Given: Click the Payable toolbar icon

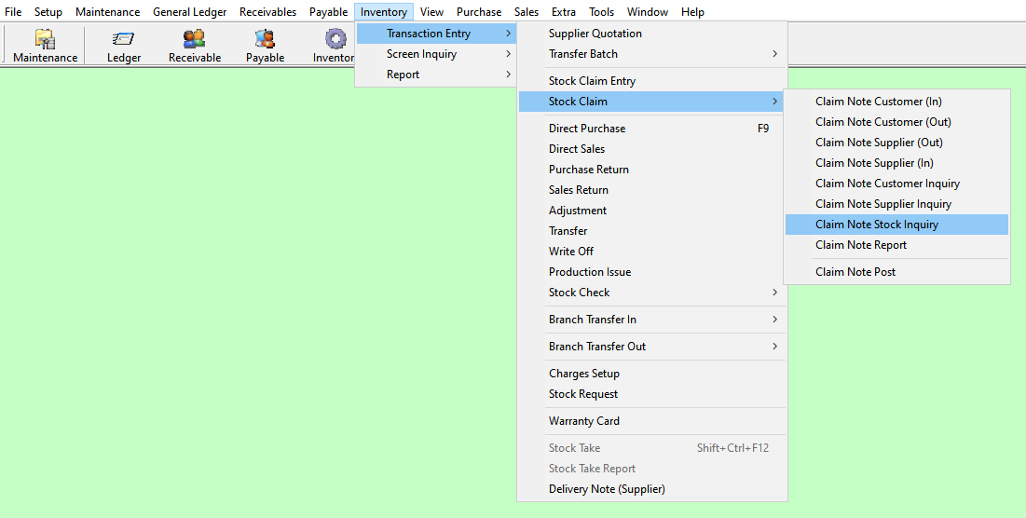Looking at the screenshot, I should tap(265, 45).
